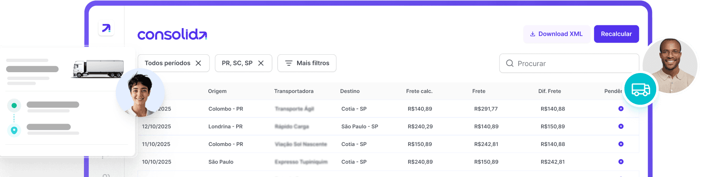The width and height of the screenshot is (702, 177).
Task: Click the magnifier icon in search box
Action: coord(510,63)
